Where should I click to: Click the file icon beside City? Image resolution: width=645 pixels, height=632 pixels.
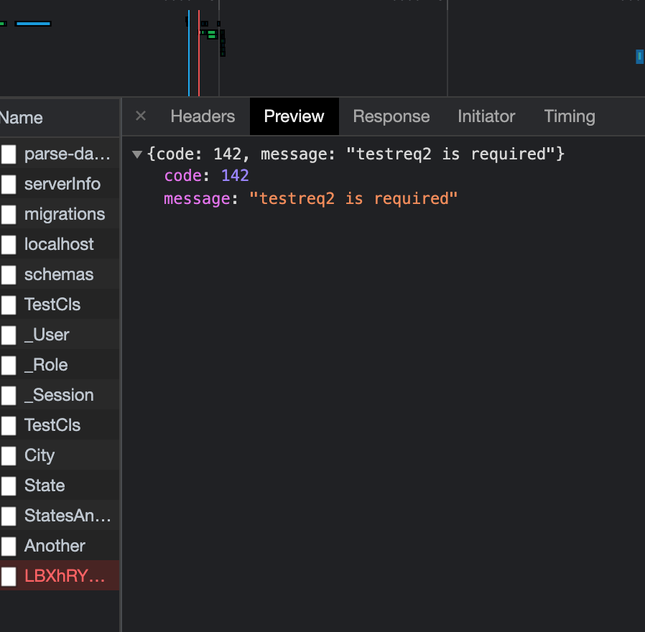[9, 455]
